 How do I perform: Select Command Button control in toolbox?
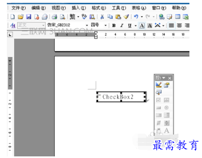[x=159, y=108]
